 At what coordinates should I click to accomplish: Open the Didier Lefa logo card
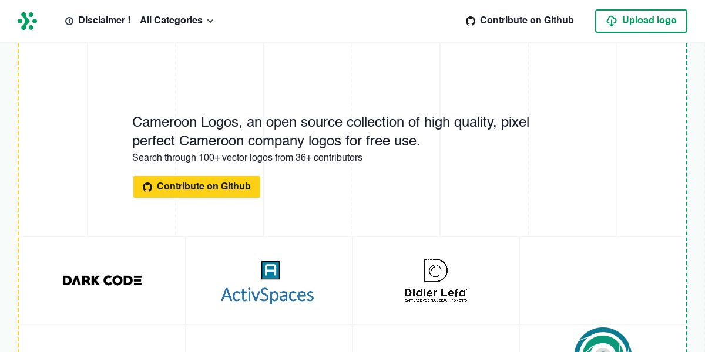tap(436, 280)
